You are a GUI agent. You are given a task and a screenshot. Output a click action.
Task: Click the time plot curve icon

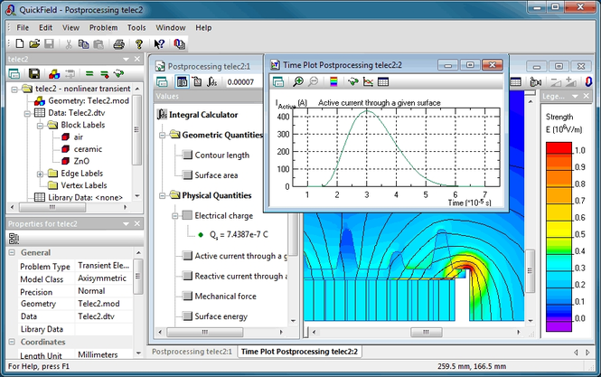[x=368, y=82]
